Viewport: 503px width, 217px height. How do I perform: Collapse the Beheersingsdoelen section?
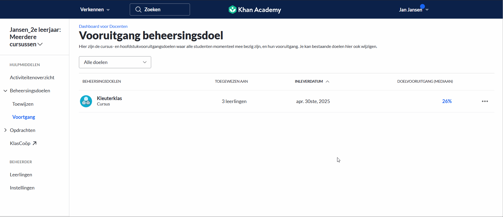[5, 91]
